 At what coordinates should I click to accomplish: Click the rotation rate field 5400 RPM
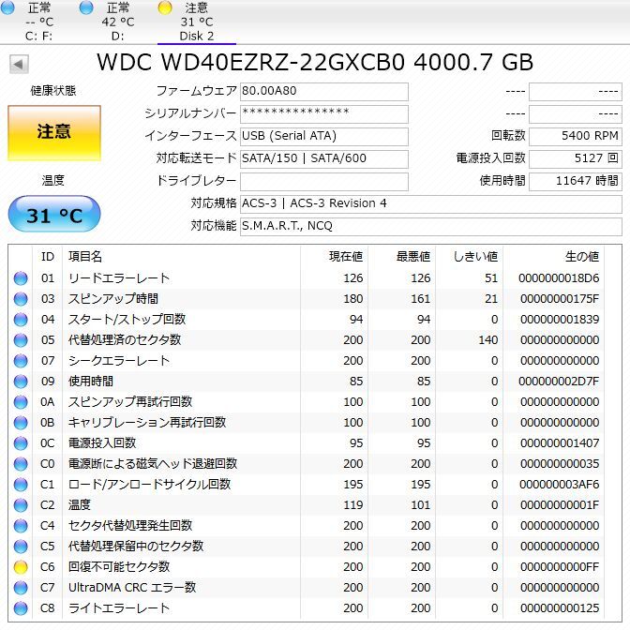(x=576, y=137)
